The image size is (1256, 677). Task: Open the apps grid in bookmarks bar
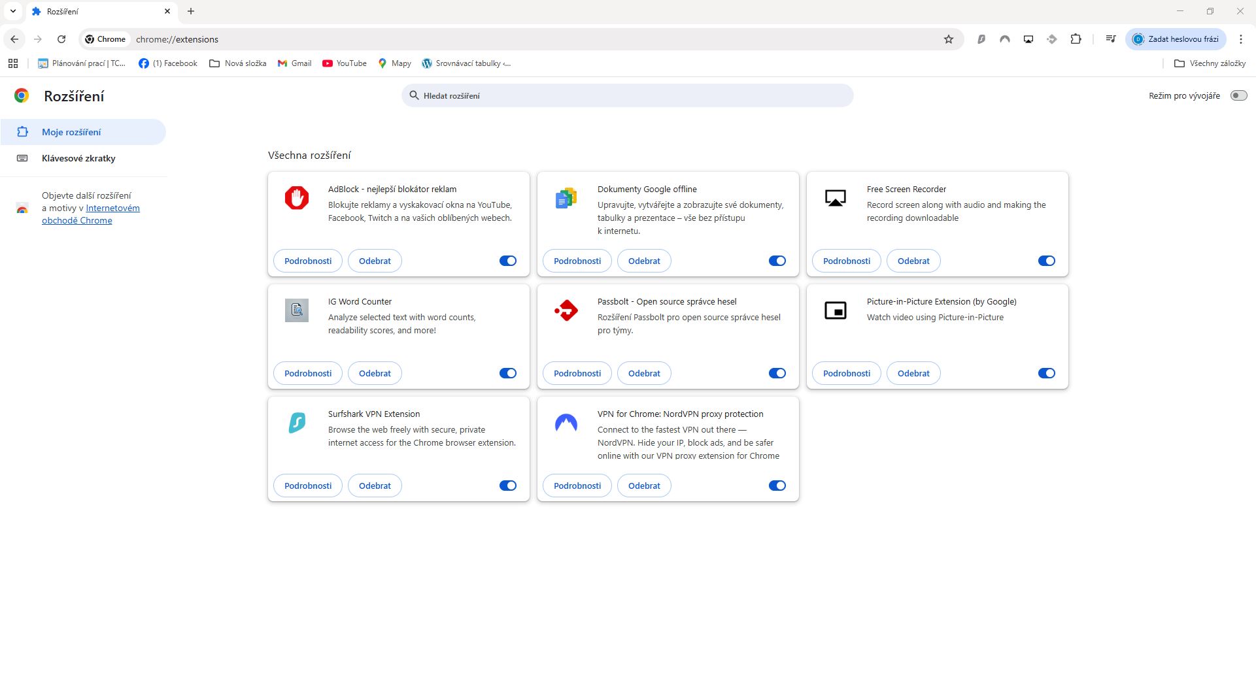[x=12, y=63]
